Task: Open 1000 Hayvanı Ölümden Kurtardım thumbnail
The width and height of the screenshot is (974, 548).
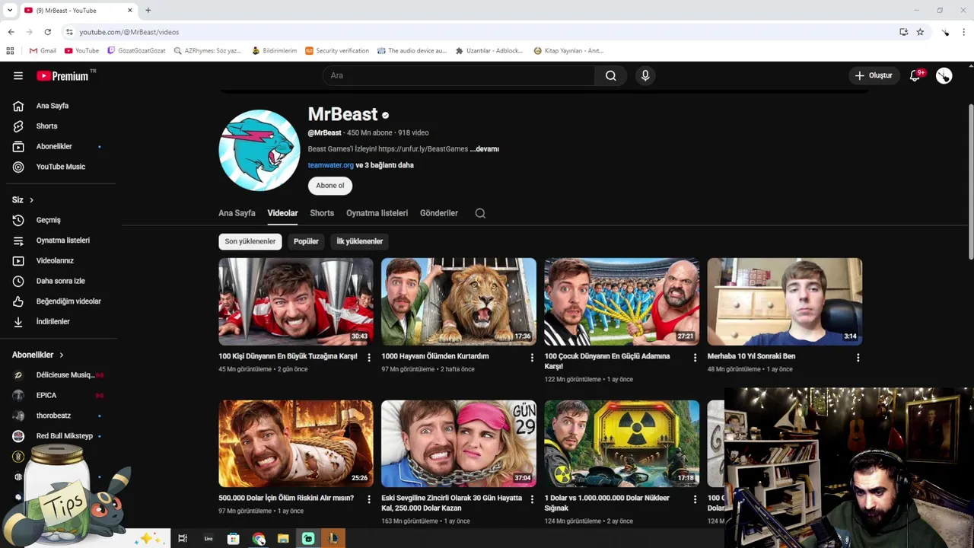Action: (x=459, y=301)
